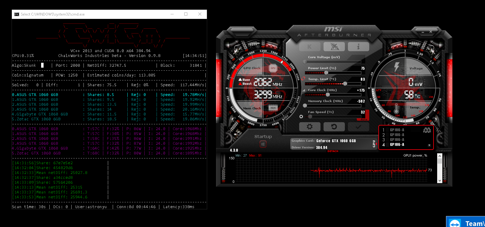
Task: Click the TeamViewer panel icon at screen corner
Action: 455,223
